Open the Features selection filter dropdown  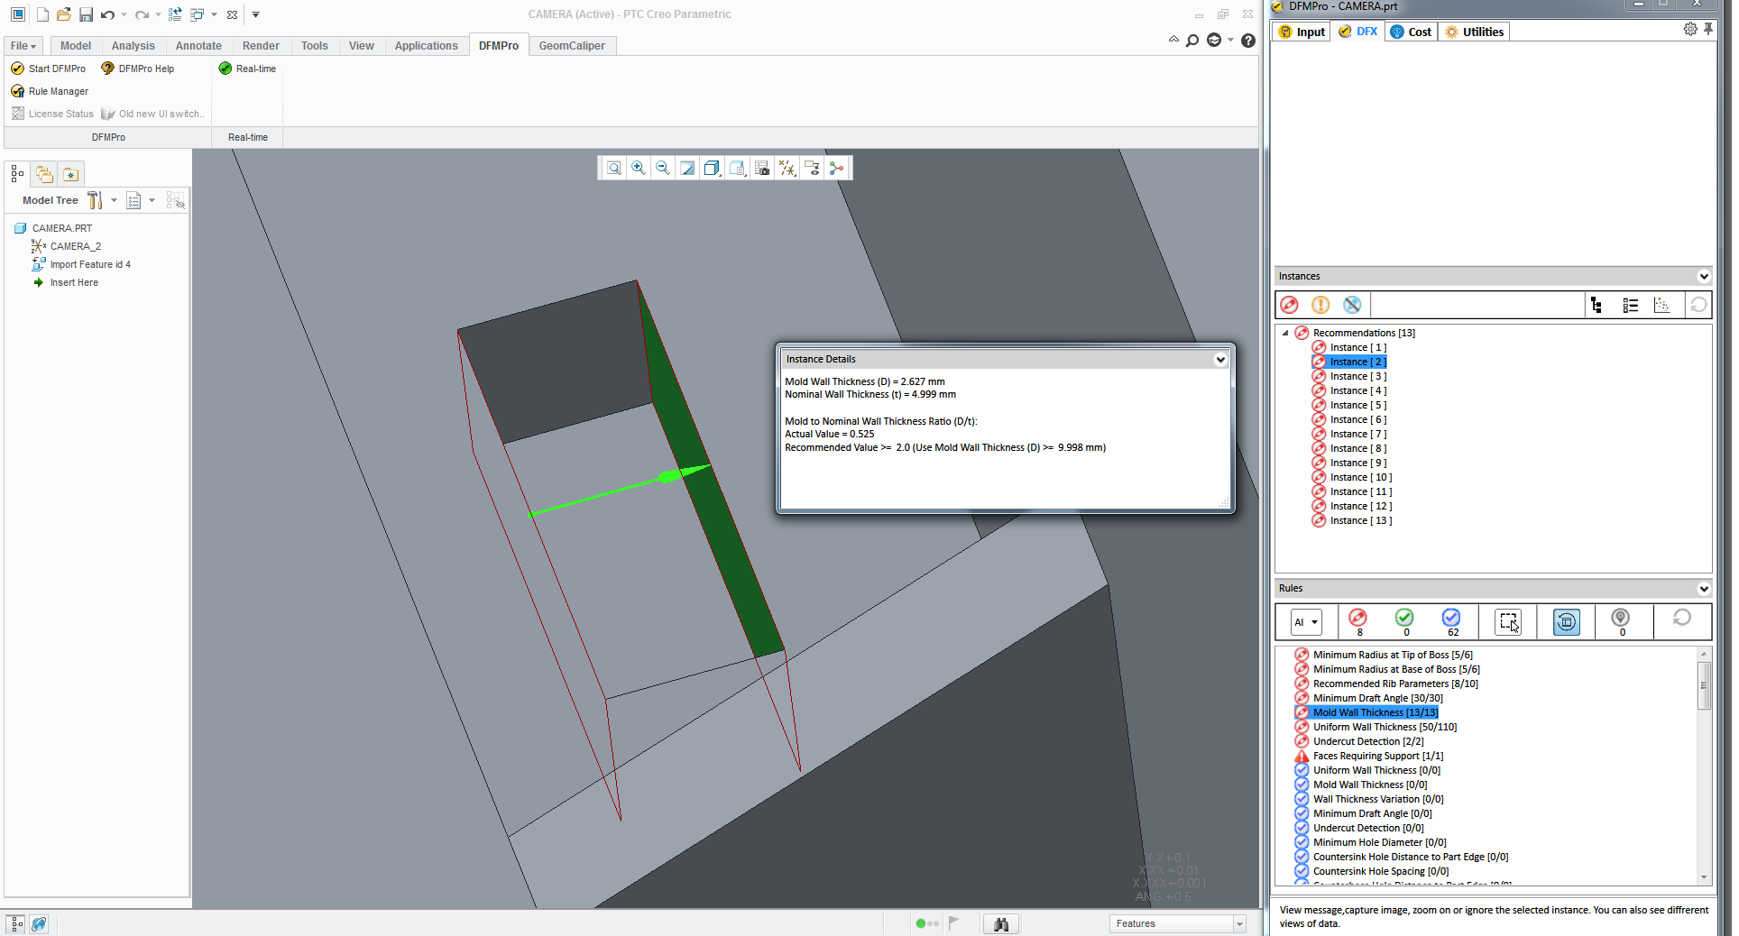coord(1239,923)
